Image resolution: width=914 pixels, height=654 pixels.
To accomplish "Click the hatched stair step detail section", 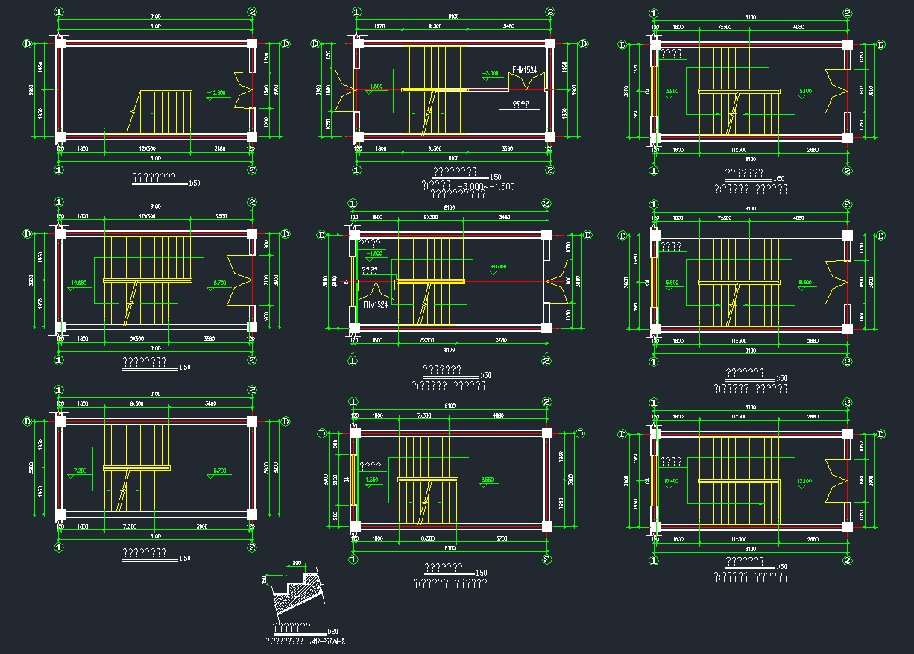I will (x=298, y=595).
